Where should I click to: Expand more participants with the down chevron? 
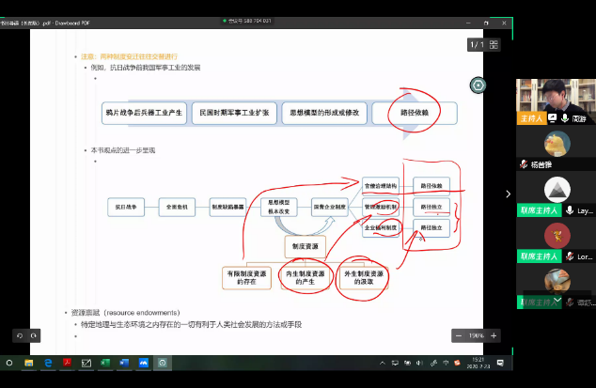coord(557,301)
